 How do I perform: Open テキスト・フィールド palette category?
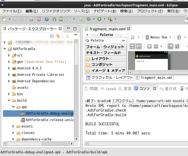point(106,53)
